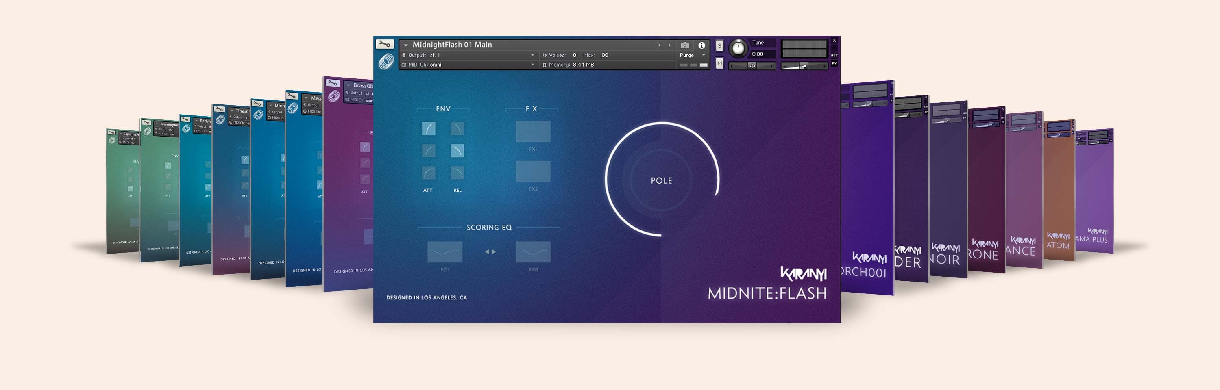
Task: Click the POLE circular macro knob
Action: [661, 180]
